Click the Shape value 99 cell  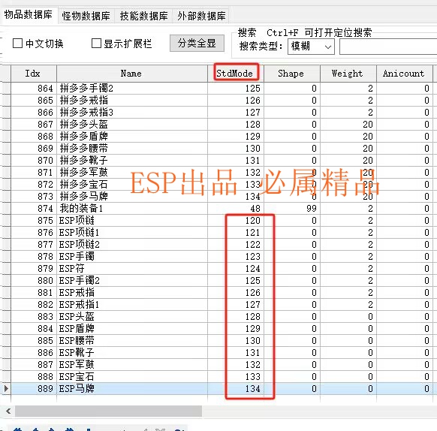tap(292, 208)
